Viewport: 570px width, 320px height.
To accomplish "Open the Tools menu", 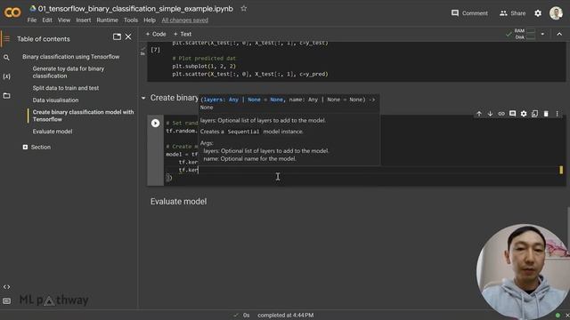I will (131, 20).
